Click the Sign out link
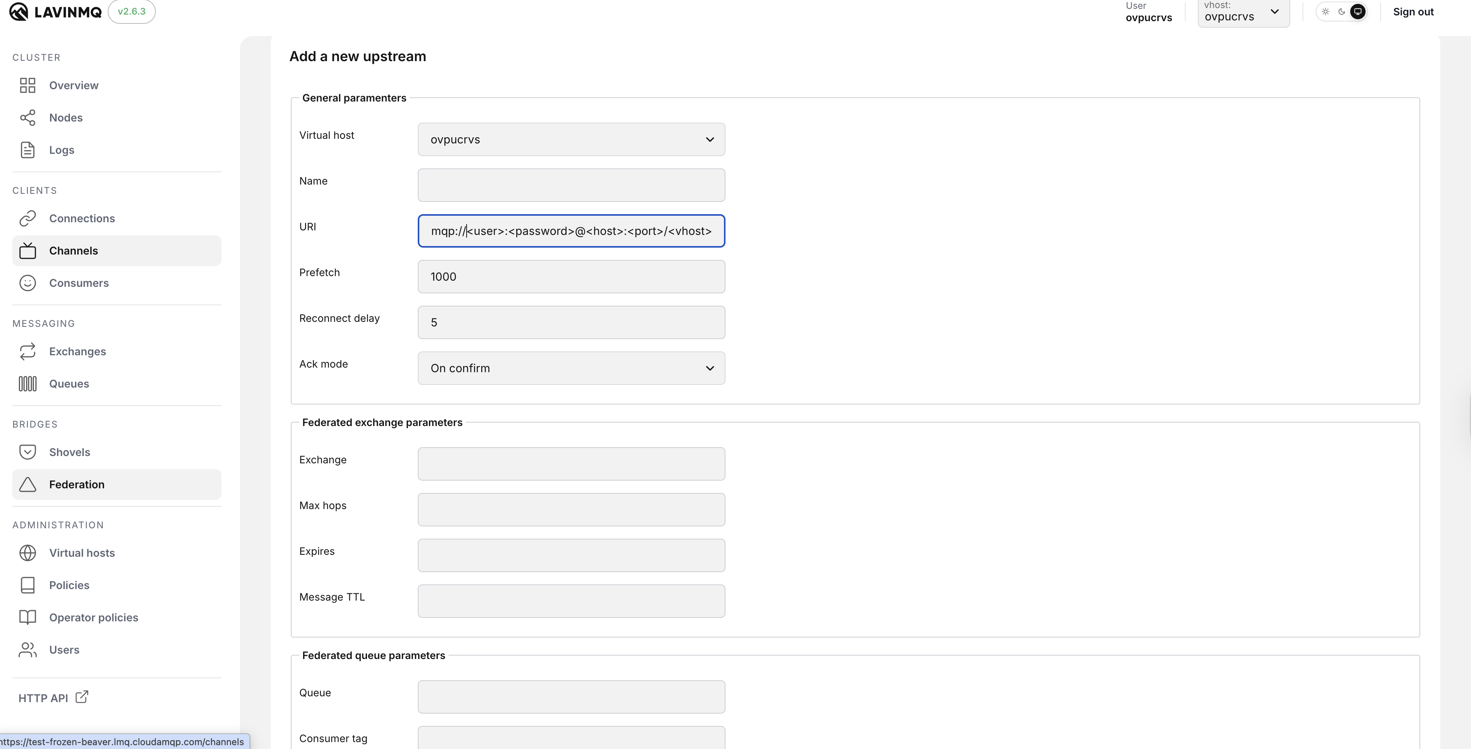Viewport: 1471px width, 749px height. point(1413,12)
